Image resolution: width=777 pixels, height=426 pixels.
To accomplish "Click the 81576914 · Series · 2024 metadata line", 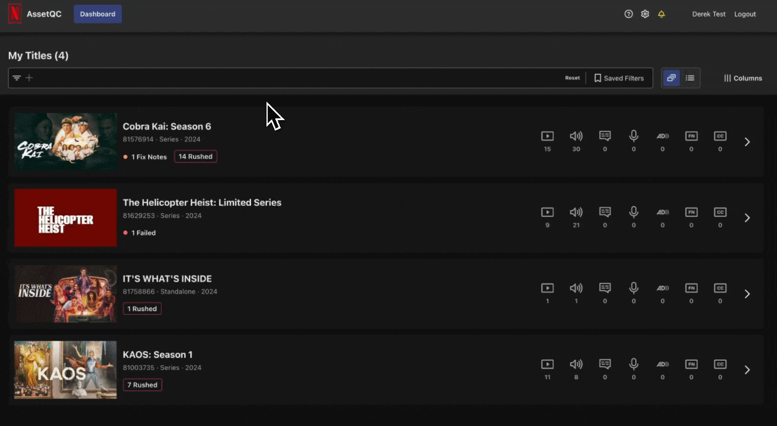I will pyautogui.click(x=162, y=140).
